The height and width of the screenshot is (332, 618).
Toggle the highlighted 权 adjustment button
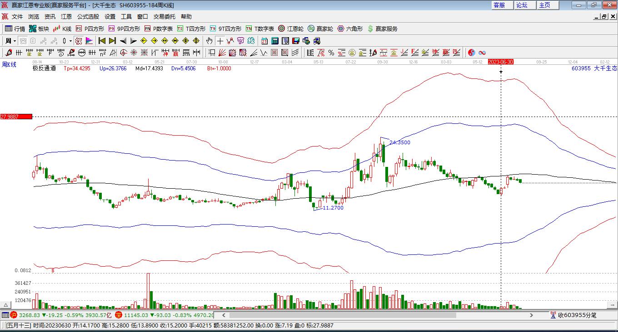79,41
